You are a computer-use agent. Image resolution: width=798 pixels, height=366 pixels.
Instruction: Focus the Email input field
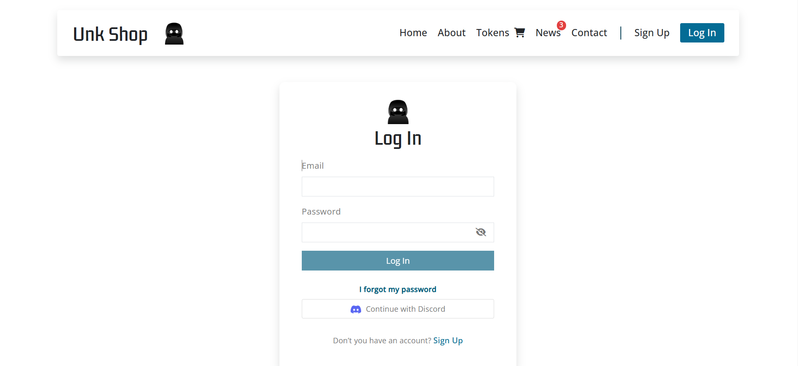pyautogui.click(x=398, y=186)
